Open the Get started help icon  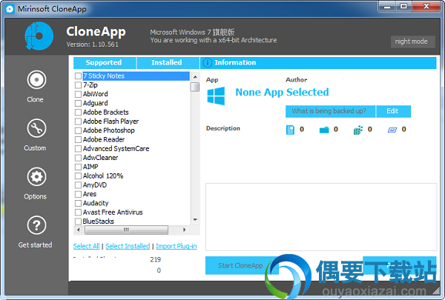tap(36, 225)
